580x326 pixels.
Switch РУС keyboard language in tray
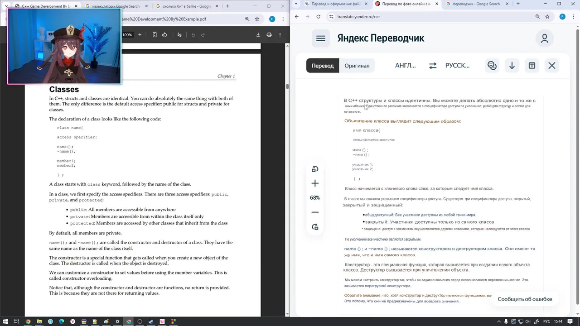coord(547,321)
